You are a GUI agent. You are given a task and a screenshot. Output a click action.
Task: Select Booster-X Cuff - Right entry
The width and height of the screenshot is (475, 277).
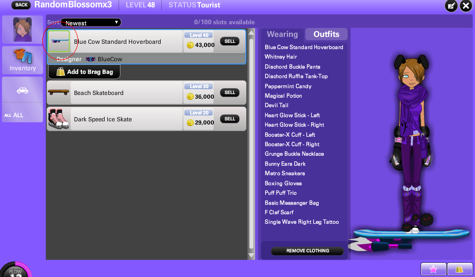[x=292, y=144]
